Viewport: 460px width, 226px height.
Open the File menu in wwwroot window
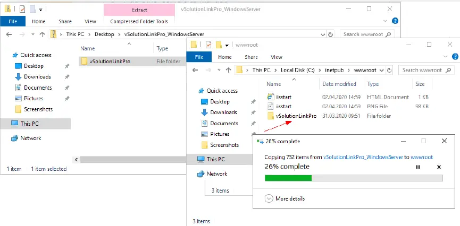coord(198,57)
